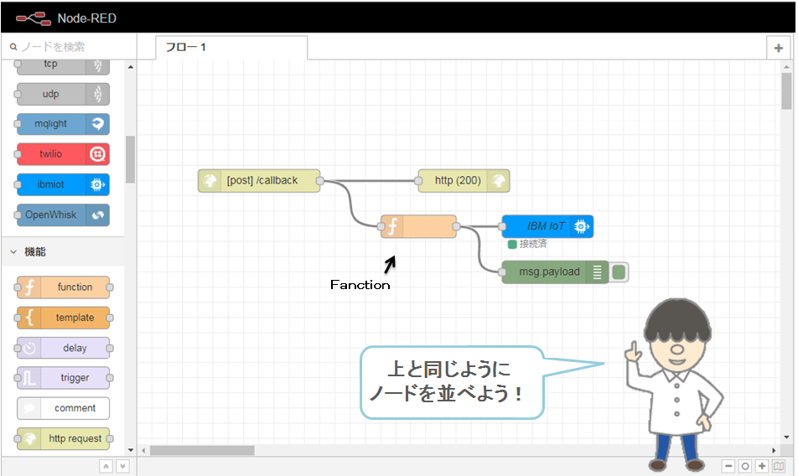Click the IBM IoT node input port

[502, 226]
